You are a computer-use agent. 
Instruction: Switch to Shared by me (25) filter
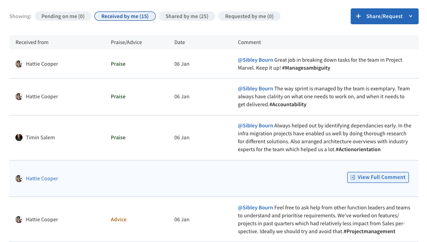pyautogui.click(x=187, y=16)
